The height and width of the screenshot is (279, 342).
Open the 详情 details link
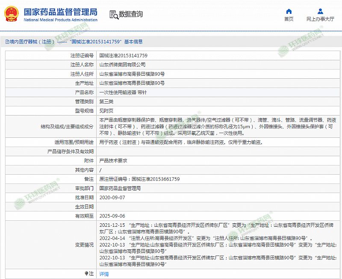104,274
